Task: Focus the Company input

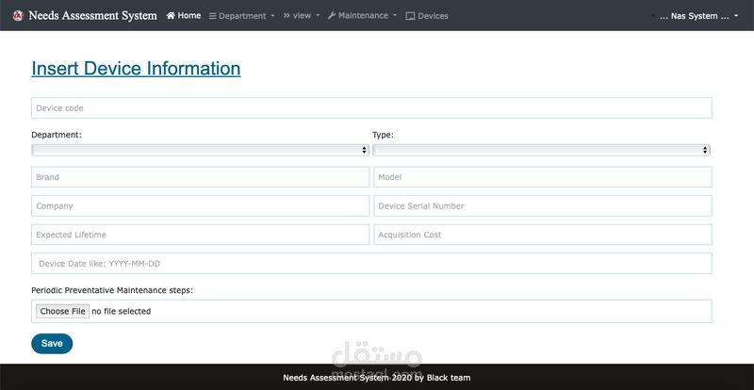Action: (201, 205)
